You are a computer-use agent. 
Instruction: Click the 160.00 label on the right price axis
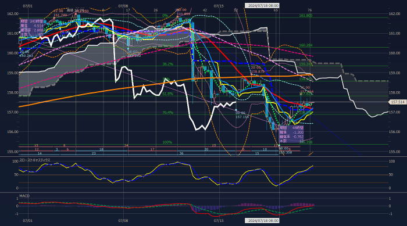coord(394,53)
